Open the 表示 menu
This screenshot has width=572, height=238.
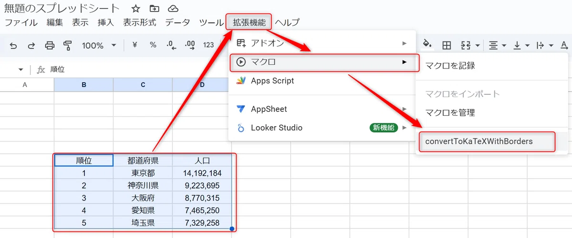coord(80,22)
